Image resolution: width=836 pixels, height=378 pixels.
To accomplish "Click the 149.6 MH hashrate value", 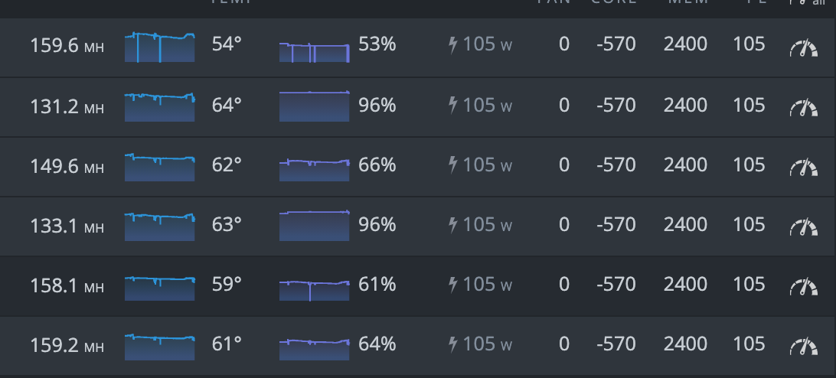I will coord(67,167).
